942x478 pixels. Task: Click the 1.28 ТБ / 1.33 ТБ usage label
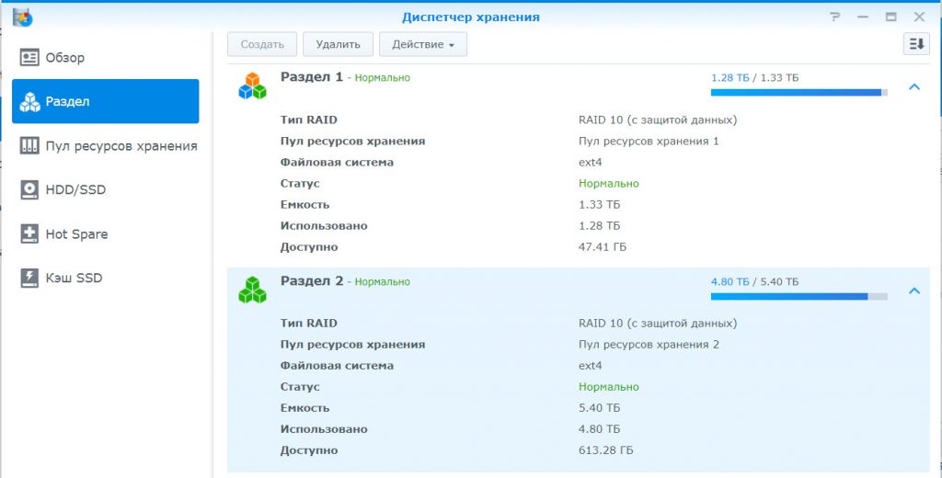click(754, 78)
